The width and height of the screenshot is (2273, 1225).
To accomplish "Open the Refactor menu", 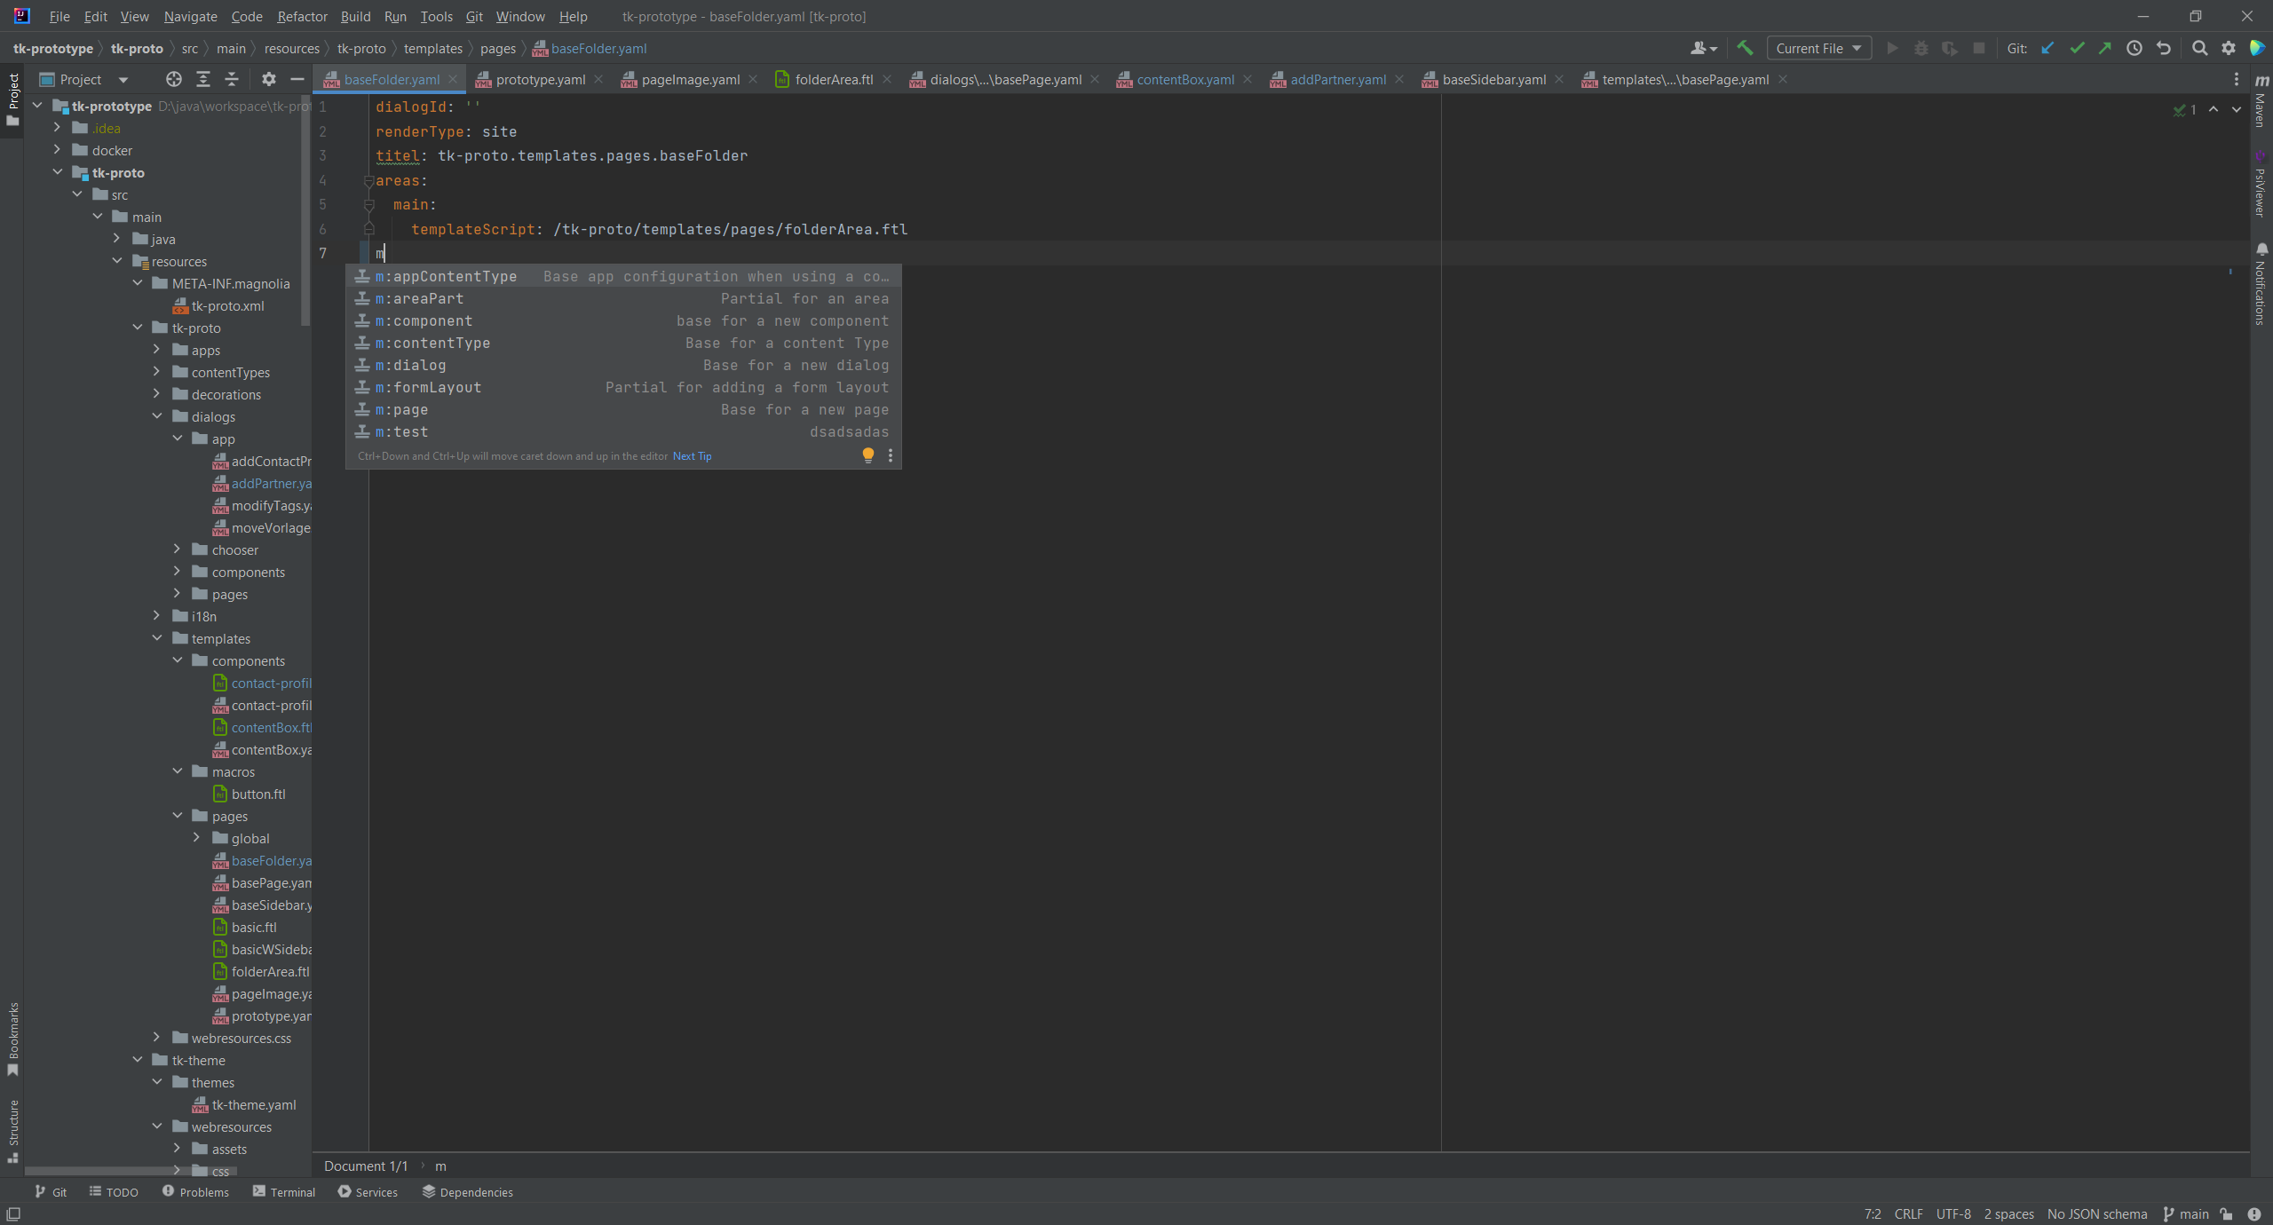I will (302, 16).
